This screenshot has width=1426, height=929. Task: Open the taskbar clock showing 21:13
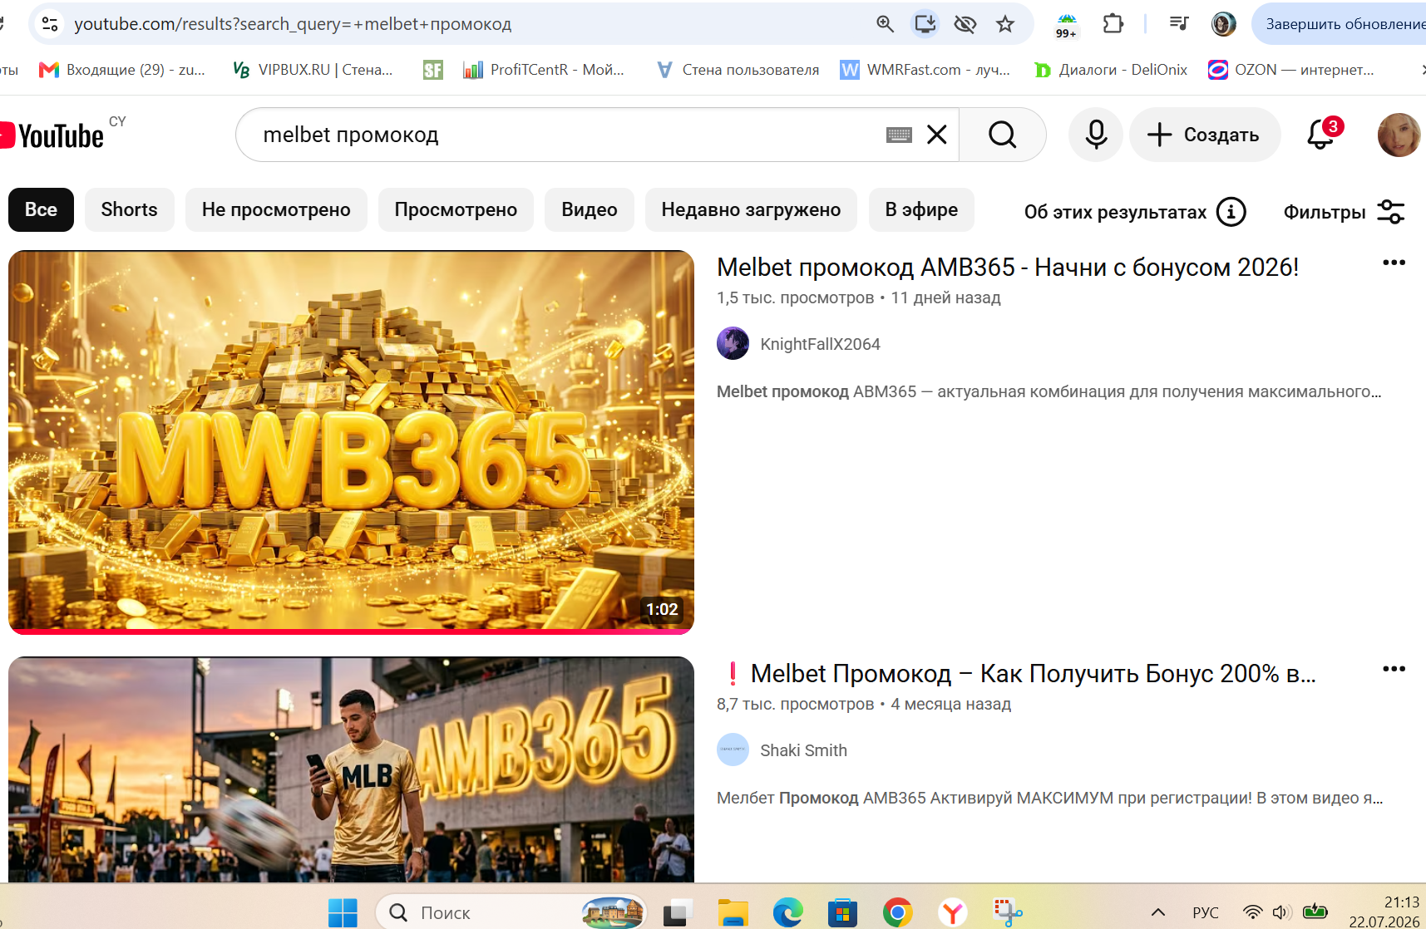[1384, 912]
